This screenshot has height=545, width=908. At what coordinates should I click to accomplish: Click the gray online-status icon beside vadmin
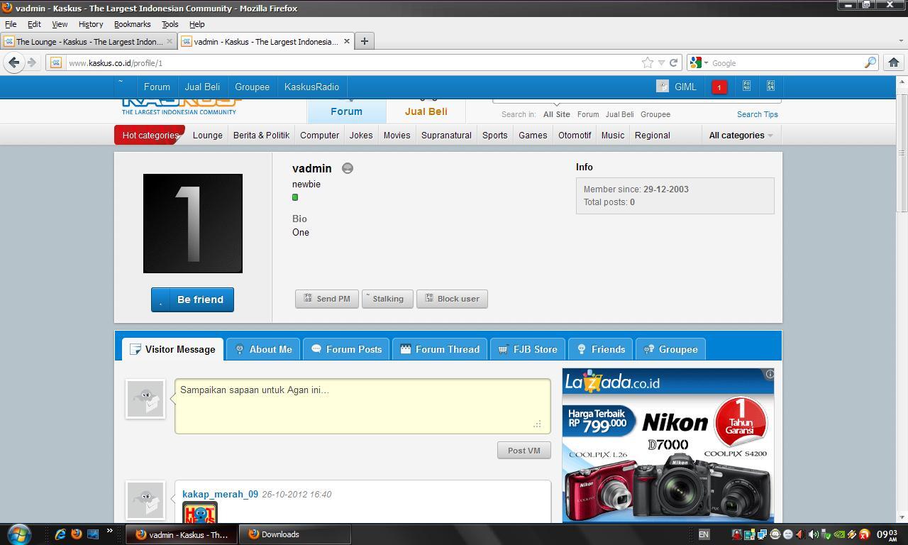tap(347, 168)
